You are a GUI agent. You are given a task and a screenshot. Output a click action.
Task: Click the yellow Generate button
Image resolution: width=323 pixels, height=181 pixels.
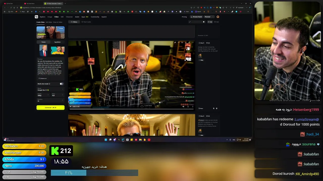[x=50, y=108]
